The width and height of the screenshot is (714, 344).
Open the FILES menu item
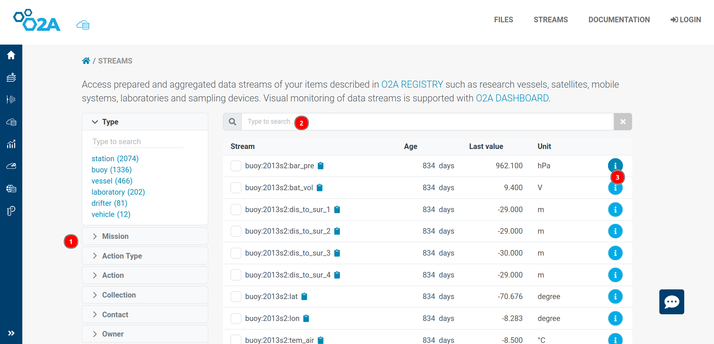[504, 20]
